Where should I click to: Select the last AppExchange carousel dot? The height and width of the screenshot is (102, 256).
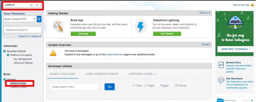[252, 100]
